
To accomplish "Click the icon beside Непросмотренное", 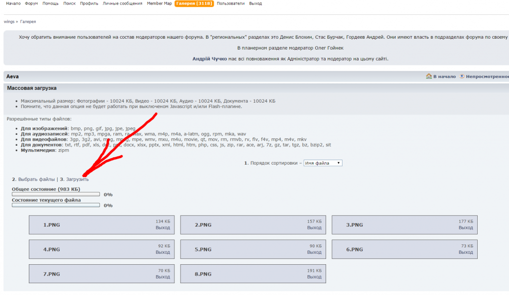I will [462, 76].
